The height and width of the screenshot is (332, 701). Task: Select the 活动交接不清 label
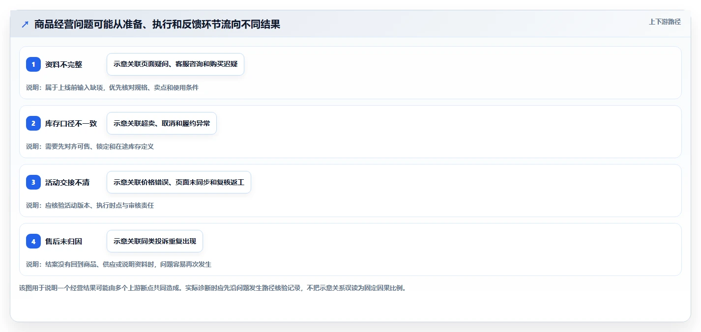(x=67, y=182)
